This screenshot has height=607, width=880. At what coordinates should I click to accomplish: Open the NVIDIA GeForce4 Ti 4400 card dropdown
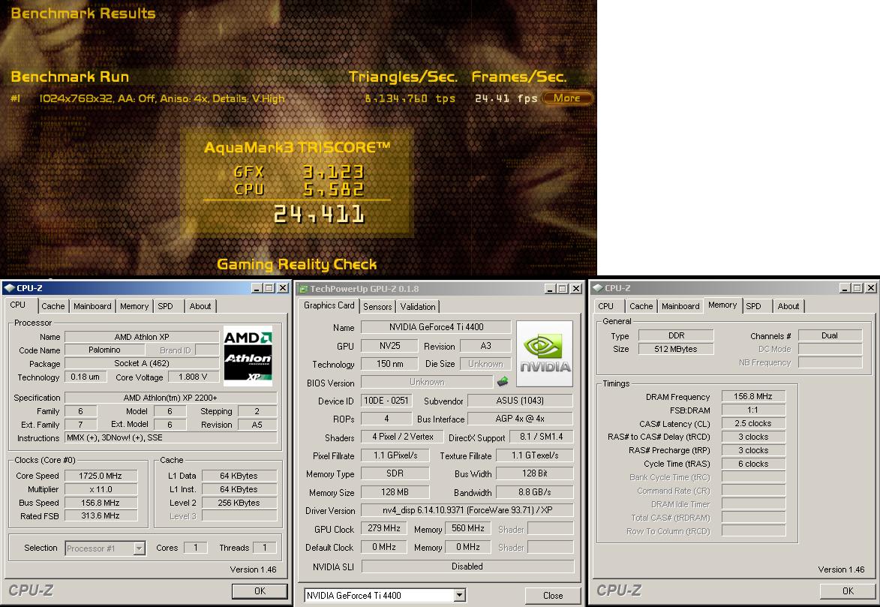pyautogui.click(x=460, y=595)
